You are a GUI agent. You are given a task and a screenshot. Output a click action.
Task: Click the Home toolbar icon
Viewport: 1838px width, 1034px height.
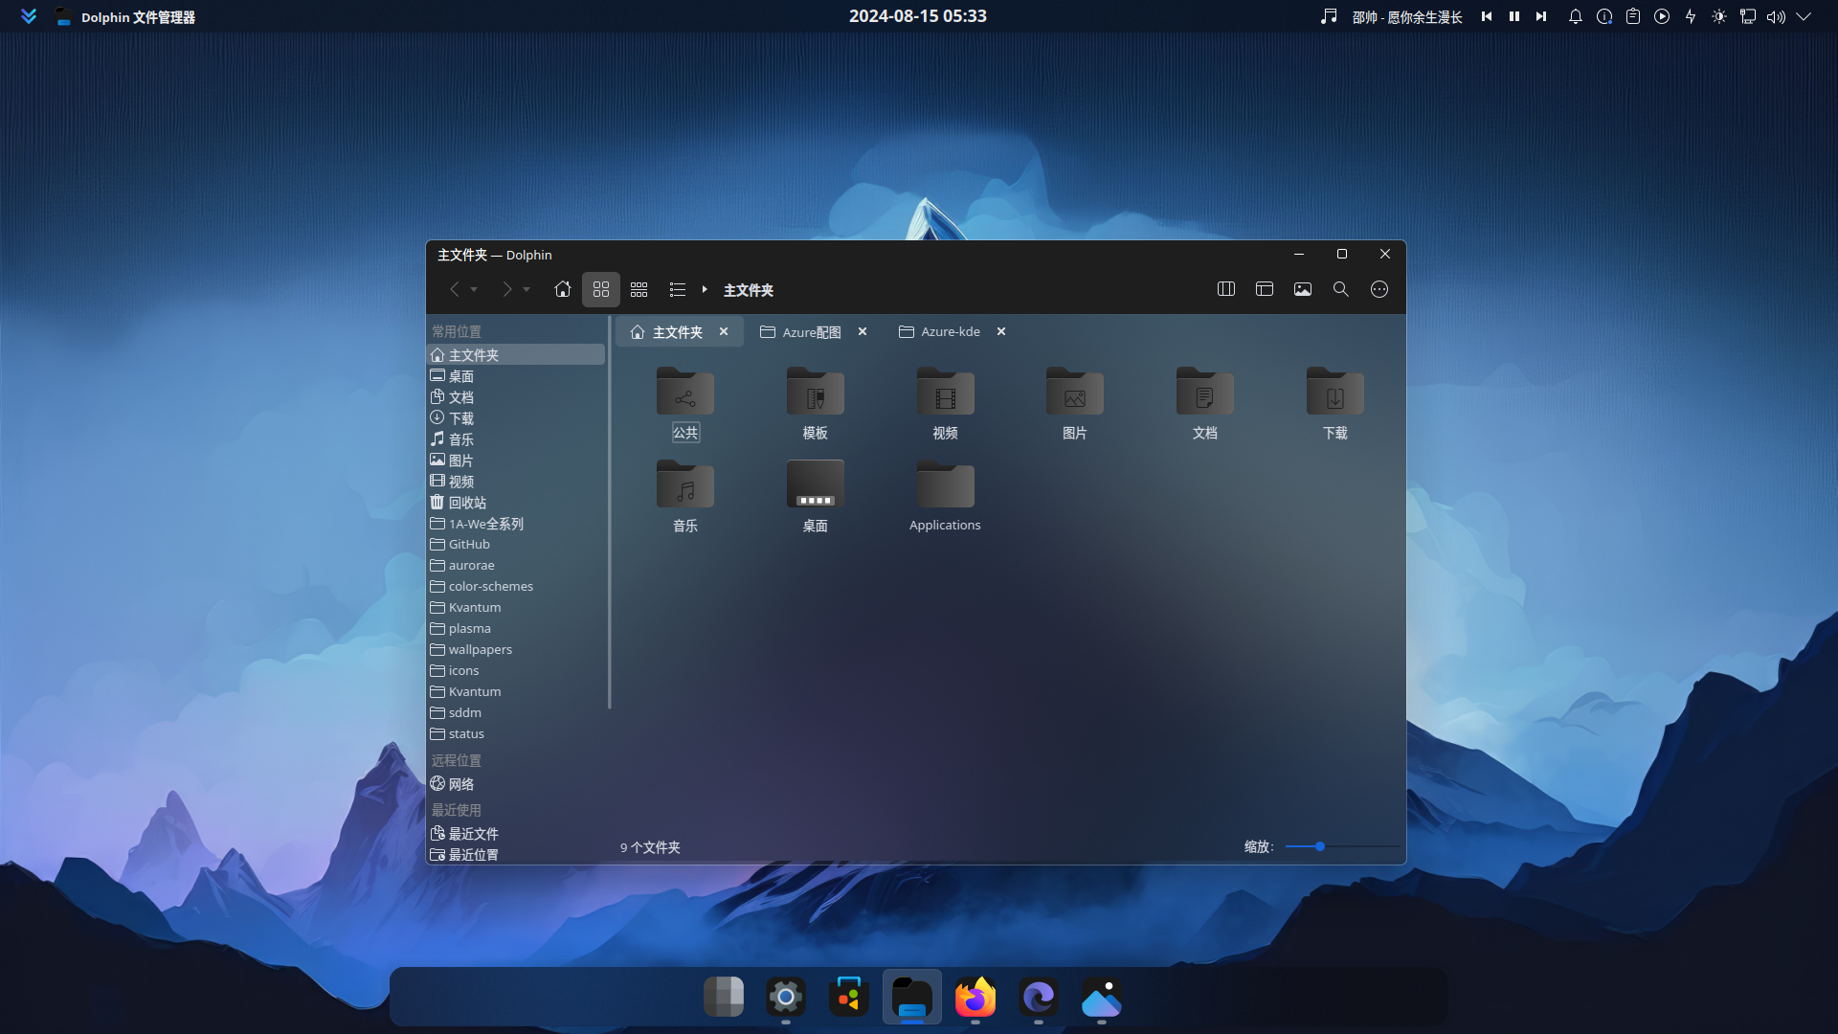coord(563,289)
